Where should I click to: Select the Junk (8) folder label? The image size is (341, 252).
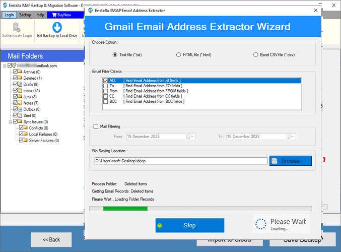click(x=30, y=97)
